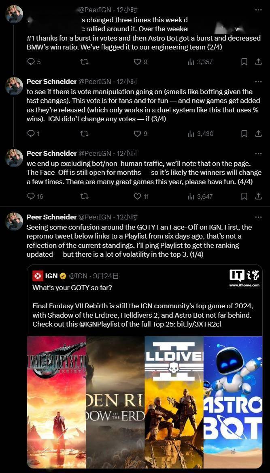This screenshot has width=270, height=473.
Task: Reply to the tweet ending (4/4)
Action: coord(31,196)
